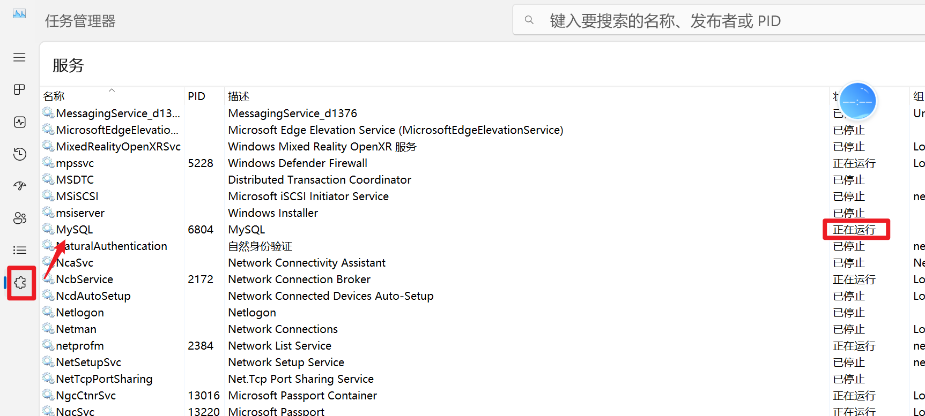Open the Users page icon
Viewport: 925px width, 416px height.
click(19, 218)
